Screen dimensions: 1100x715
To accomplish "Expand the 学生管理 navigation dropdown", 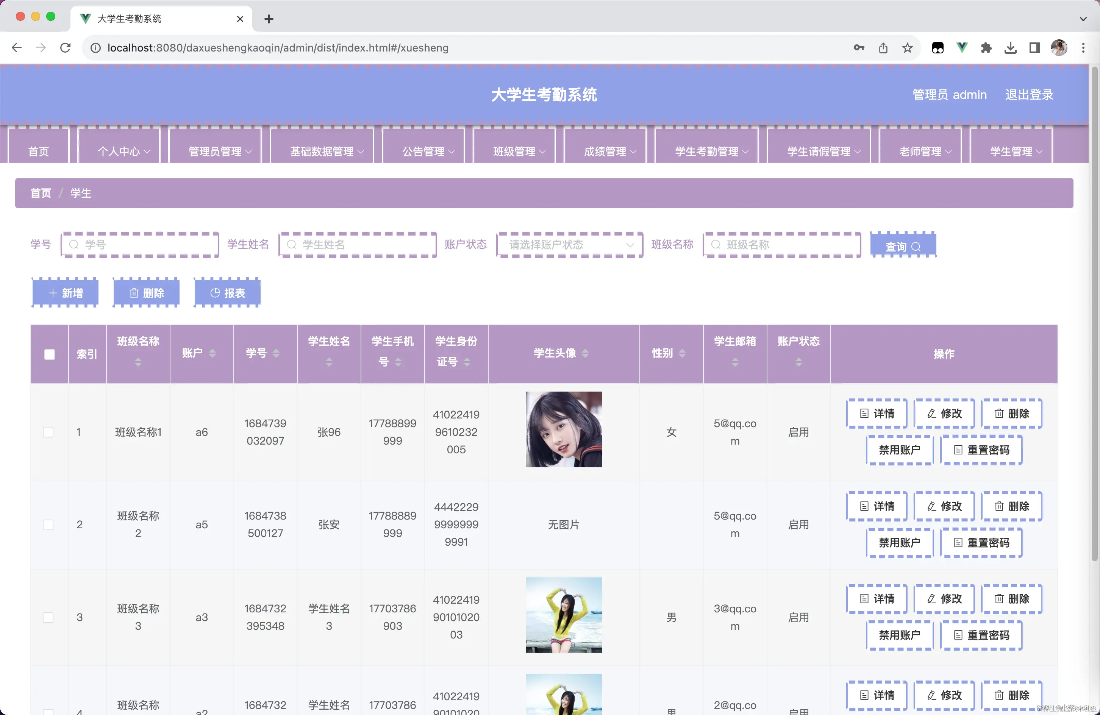I will click(1012, 151).
